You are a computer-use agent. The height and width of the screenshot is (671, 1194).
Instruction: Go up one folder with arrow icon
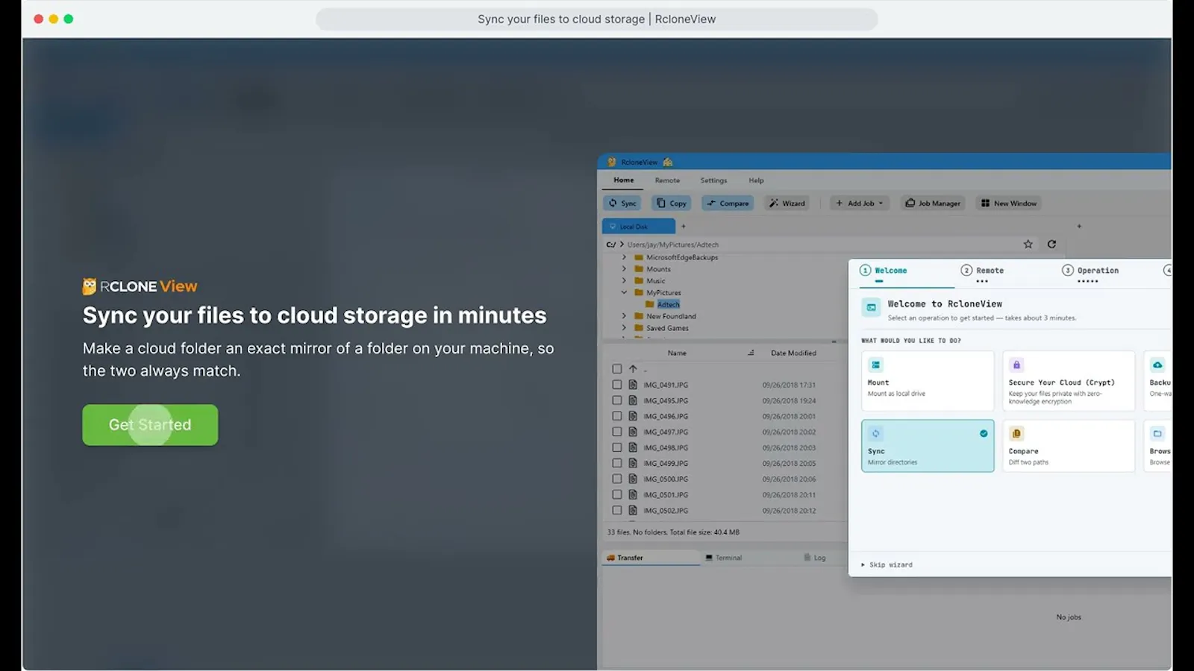[x=633, y=369]
